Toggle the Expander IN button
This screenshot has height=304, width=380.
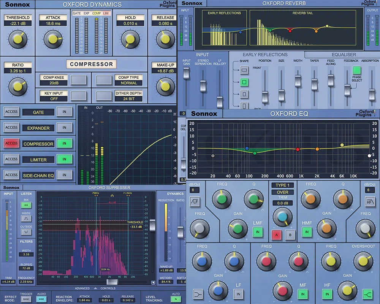pyautogui.click(x=64, y=128)
